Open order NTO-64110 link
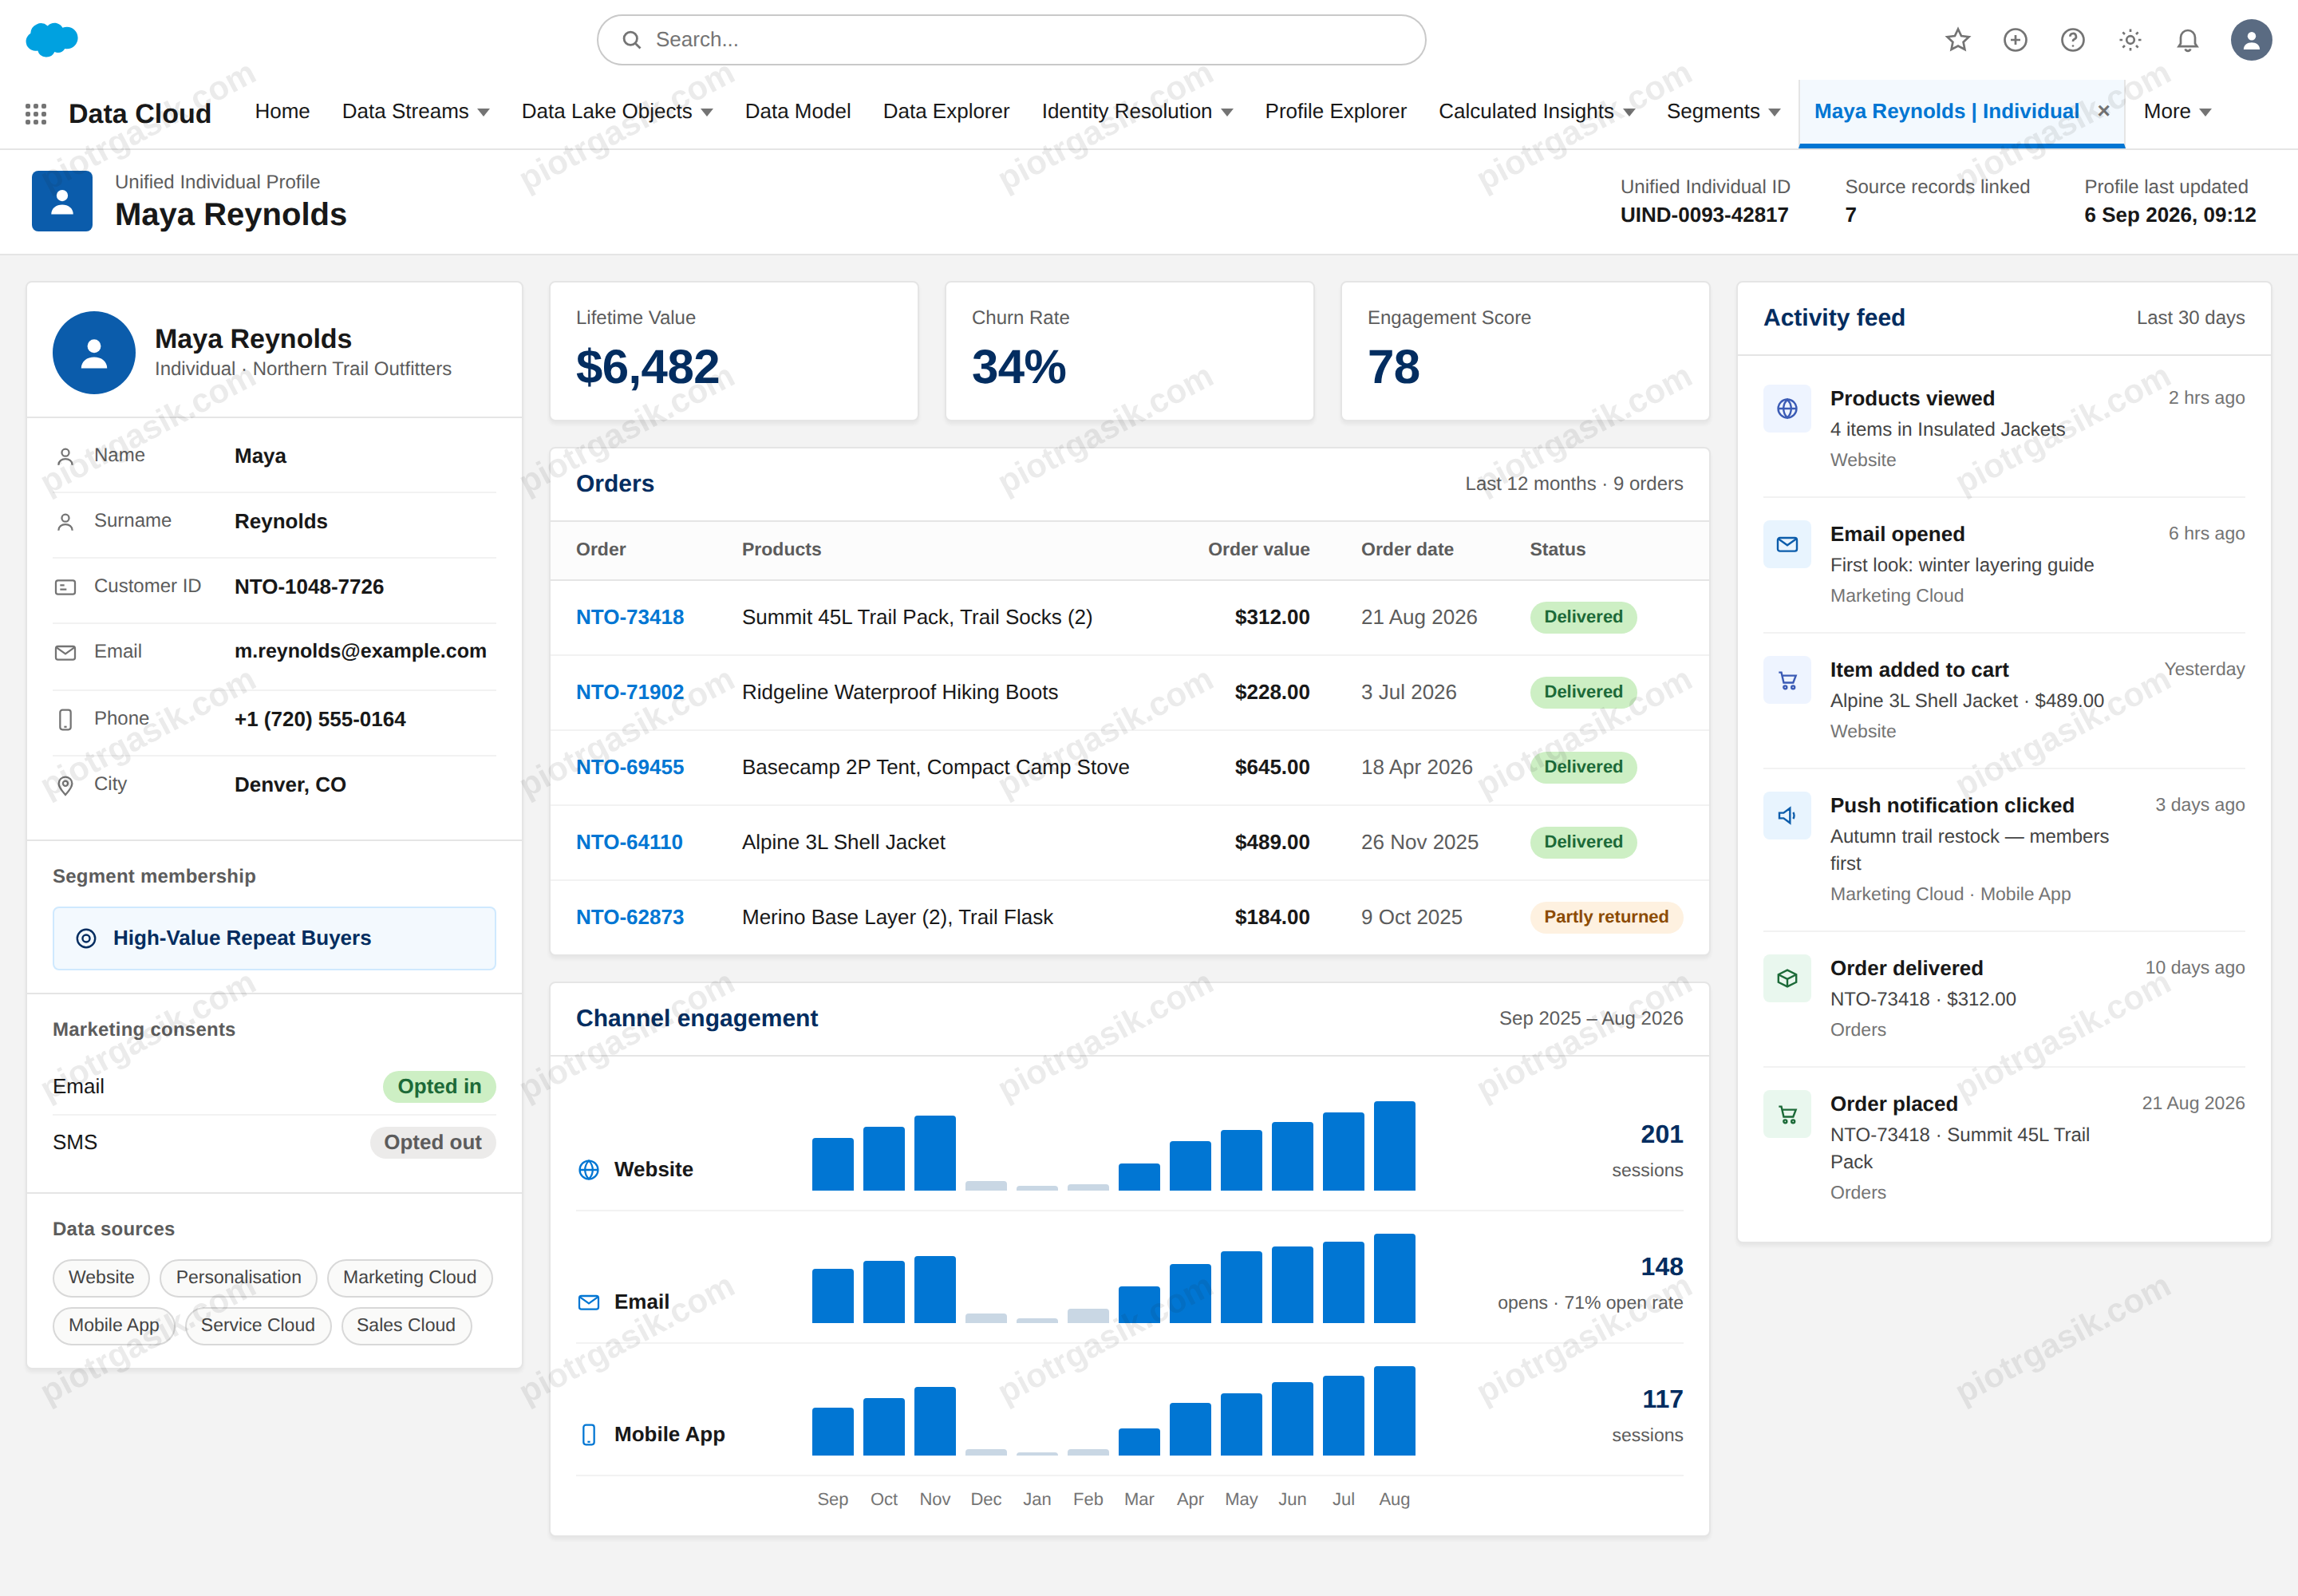The image size is (2298, 1596). click(x=629, y=842)
